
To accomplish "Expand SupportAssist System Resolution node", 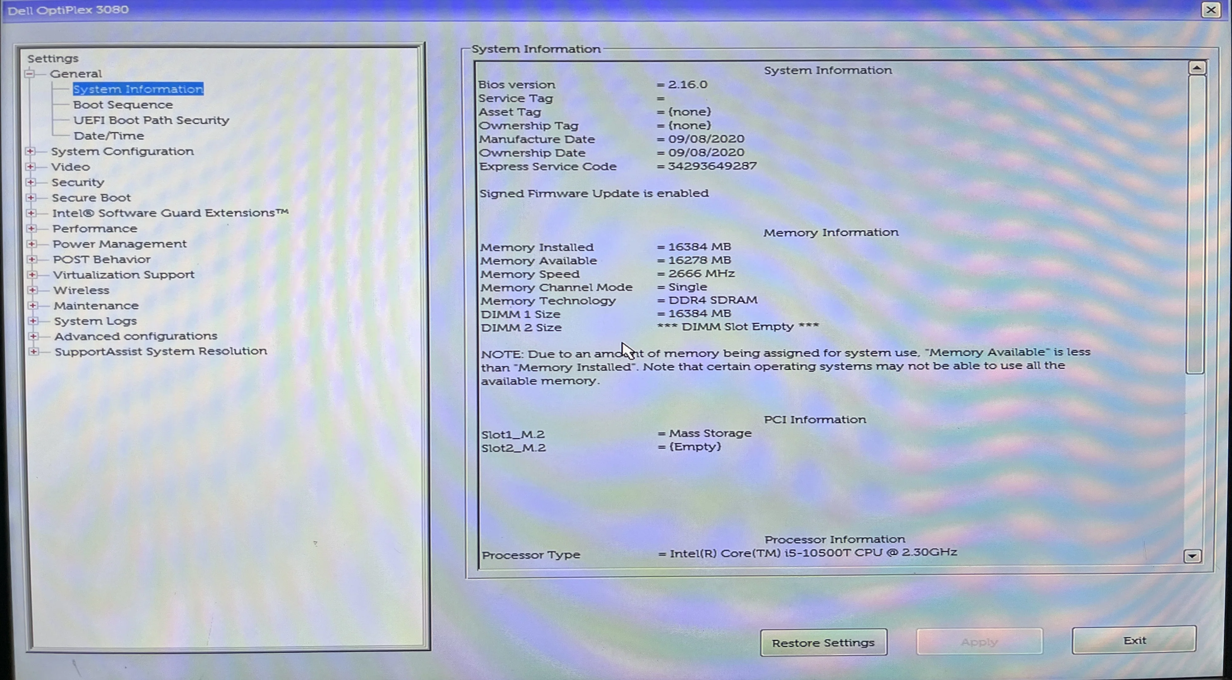I will pyautogui.click(x=33, y=352).
